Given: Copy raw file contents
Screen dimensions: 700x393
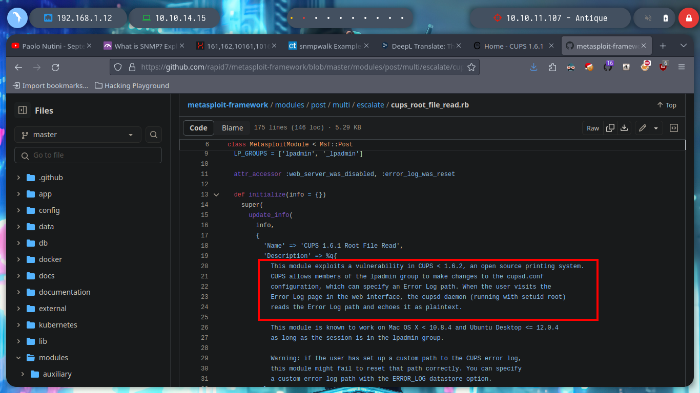Looking at the screenshot, I should [x=610, y=128].
